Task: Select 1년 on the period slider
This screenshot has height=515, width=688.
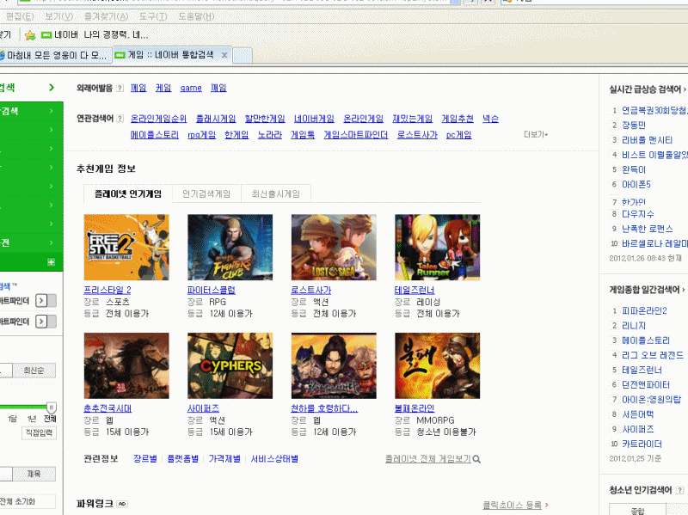Action: click(32, 419)
